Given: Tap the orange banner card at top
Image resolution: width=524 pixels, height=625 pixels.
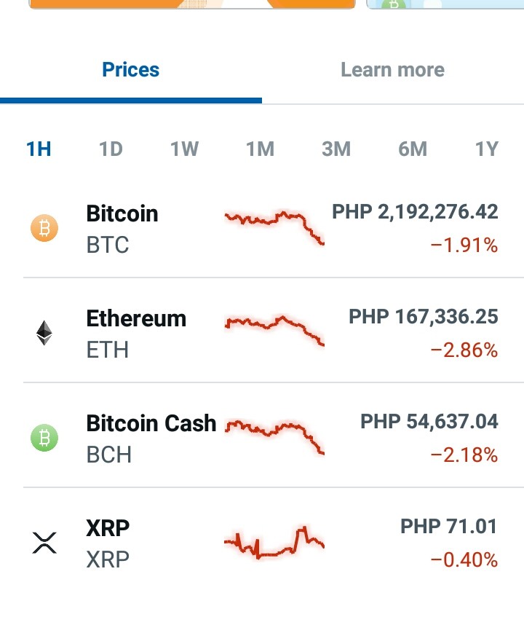Looking at the screenshot, I should [x=192, y=4].
